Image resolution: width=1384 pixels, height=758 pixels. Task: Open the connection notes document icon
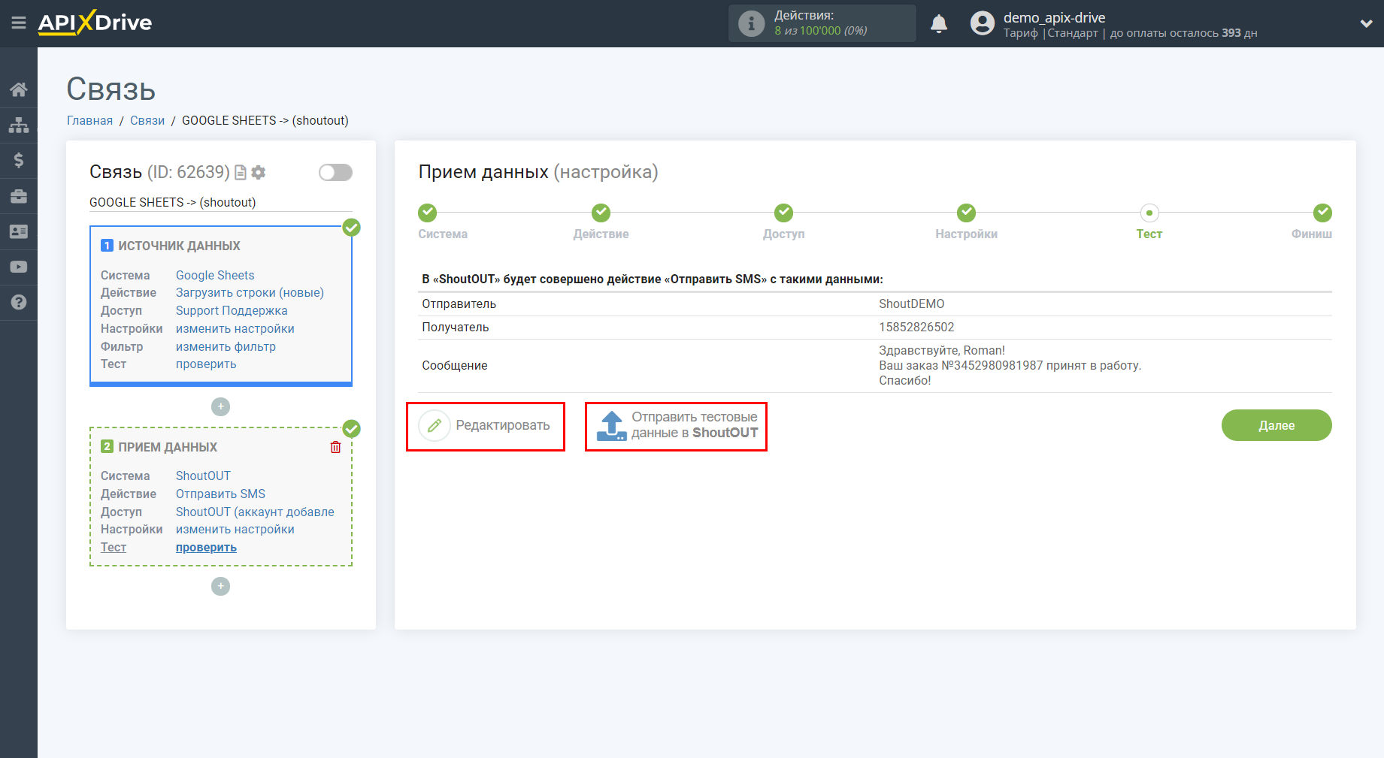point(241,173)
